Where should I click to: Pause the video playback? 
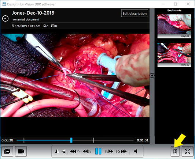pos(98,151)
